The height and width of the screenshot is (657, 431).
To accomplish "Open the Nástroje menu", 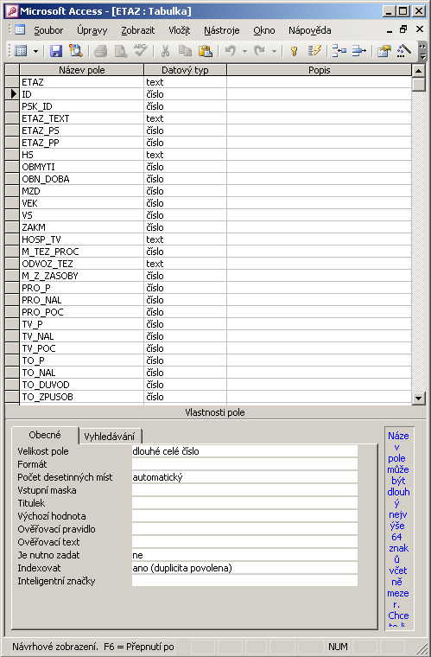I will coord(222,30).
